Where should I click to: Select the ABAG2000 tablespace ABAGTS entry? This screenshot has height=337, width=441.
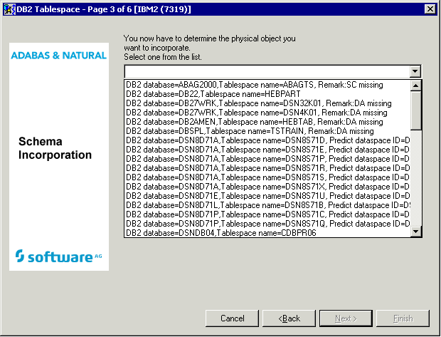[x=254, y=85]
